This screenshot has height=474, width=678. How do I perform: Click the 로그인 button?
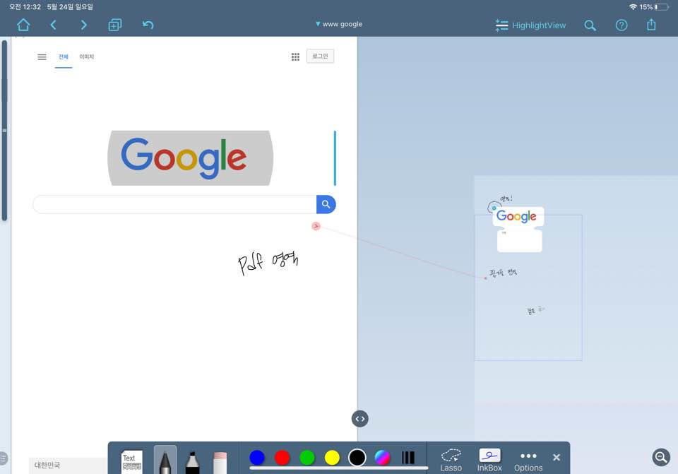[320, 57]
